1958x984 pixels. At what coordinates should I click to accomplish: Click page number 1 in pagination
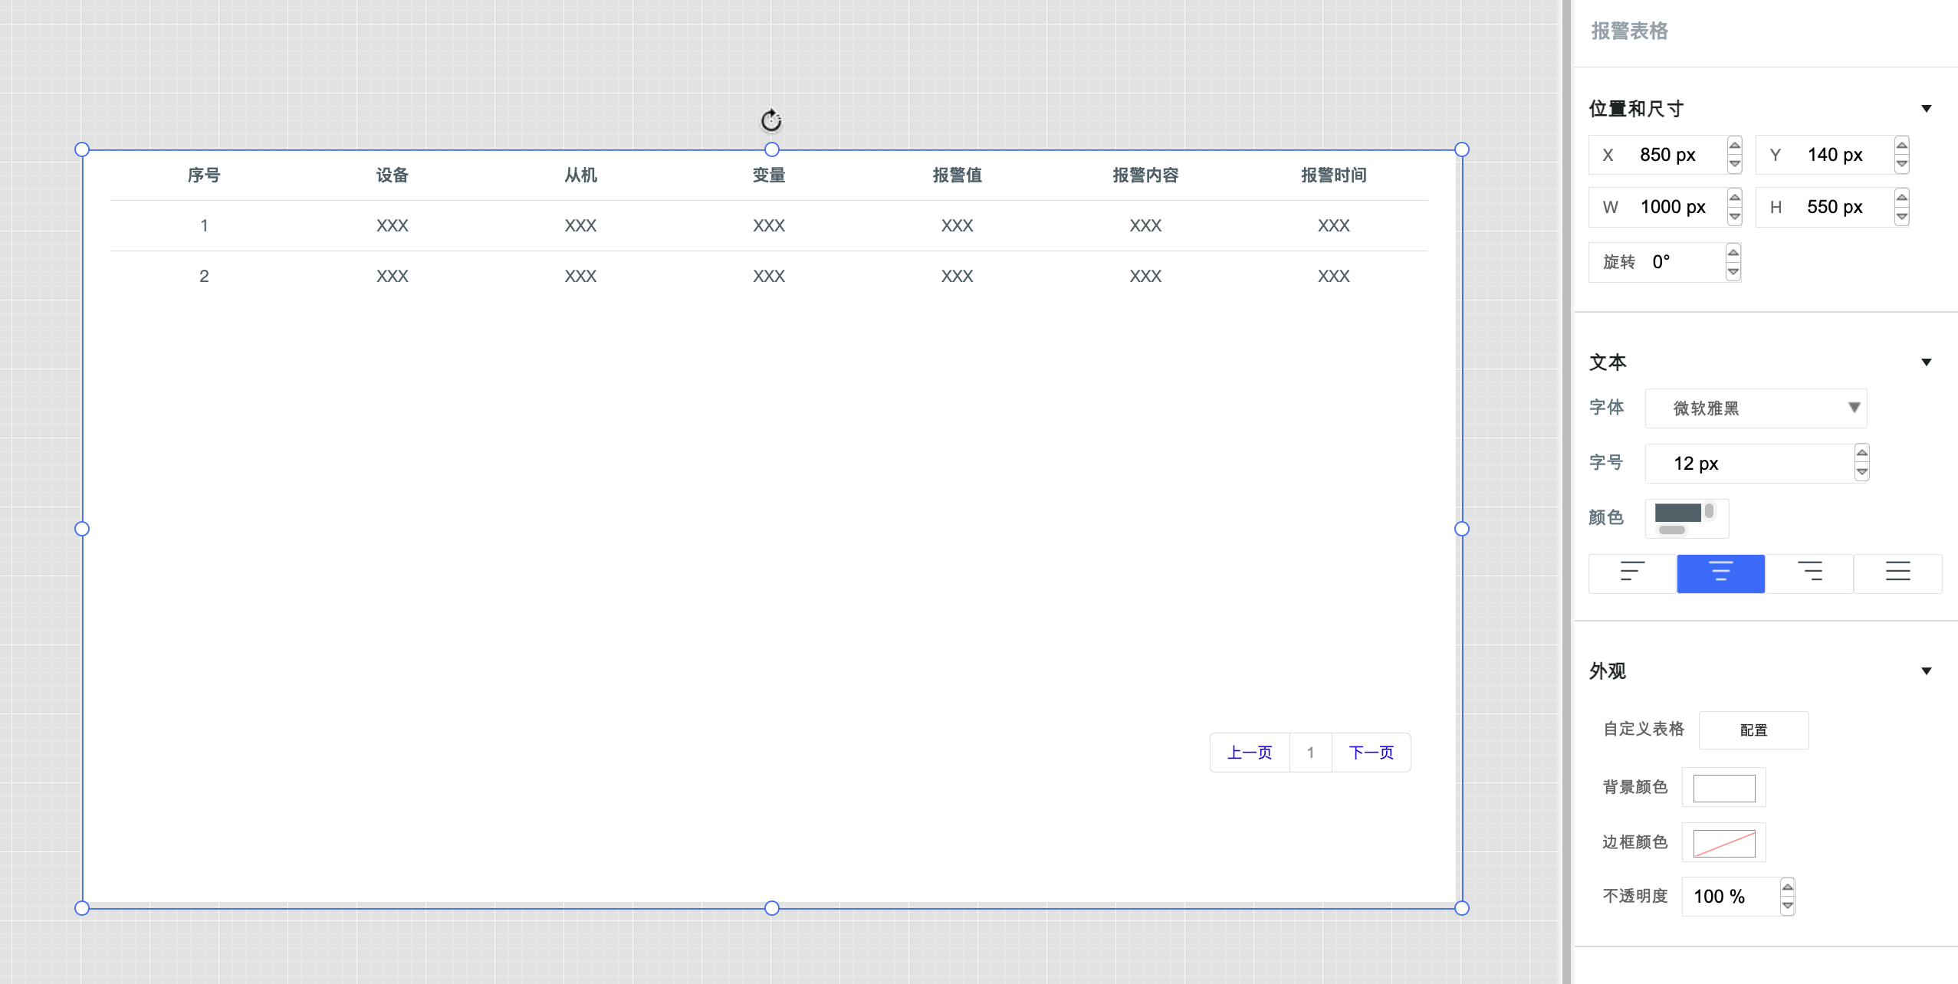pyautogui.click(x=1310, y=753)
